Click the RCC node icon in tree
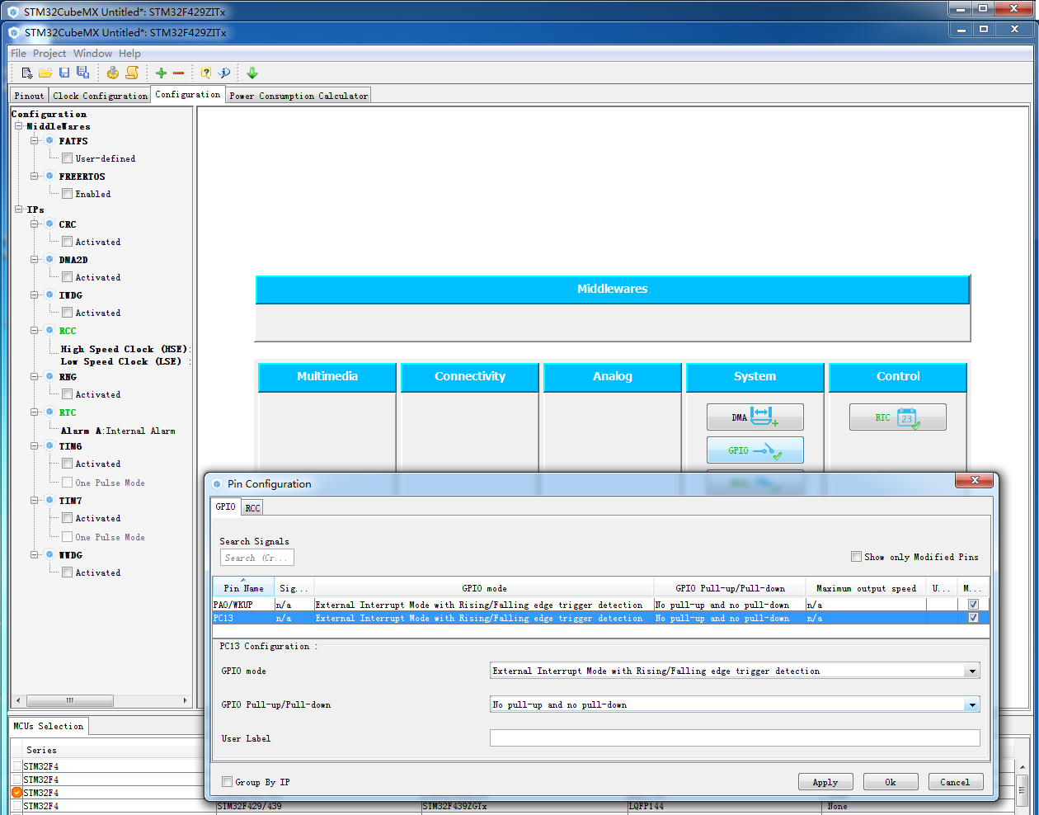1039x815 pixels. [x=49, y=331]
